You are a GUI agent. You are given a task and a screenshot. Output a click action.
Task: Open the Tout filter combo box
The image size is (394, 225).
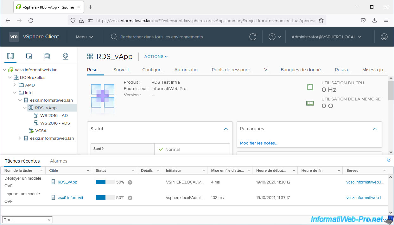(27, 220)
